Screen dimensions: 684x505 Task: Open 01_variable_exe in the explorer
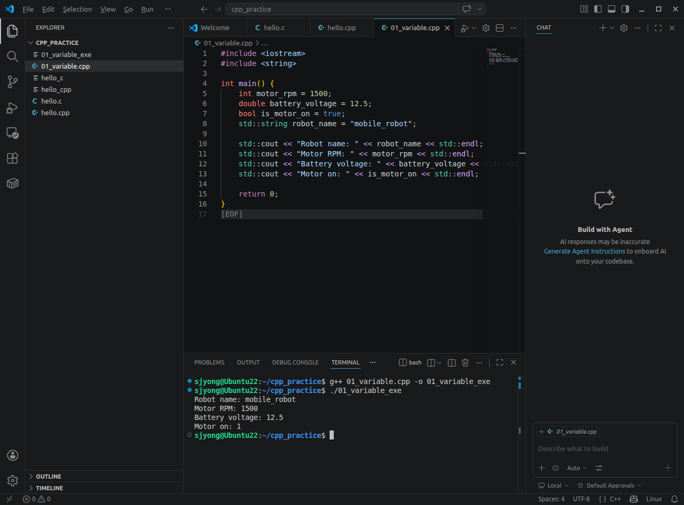[x=104, y=55]
